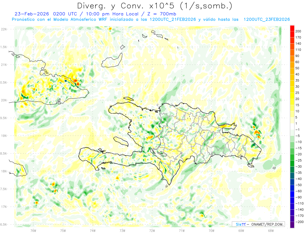Click the '75W' longitude label

(x=63, y=230)
